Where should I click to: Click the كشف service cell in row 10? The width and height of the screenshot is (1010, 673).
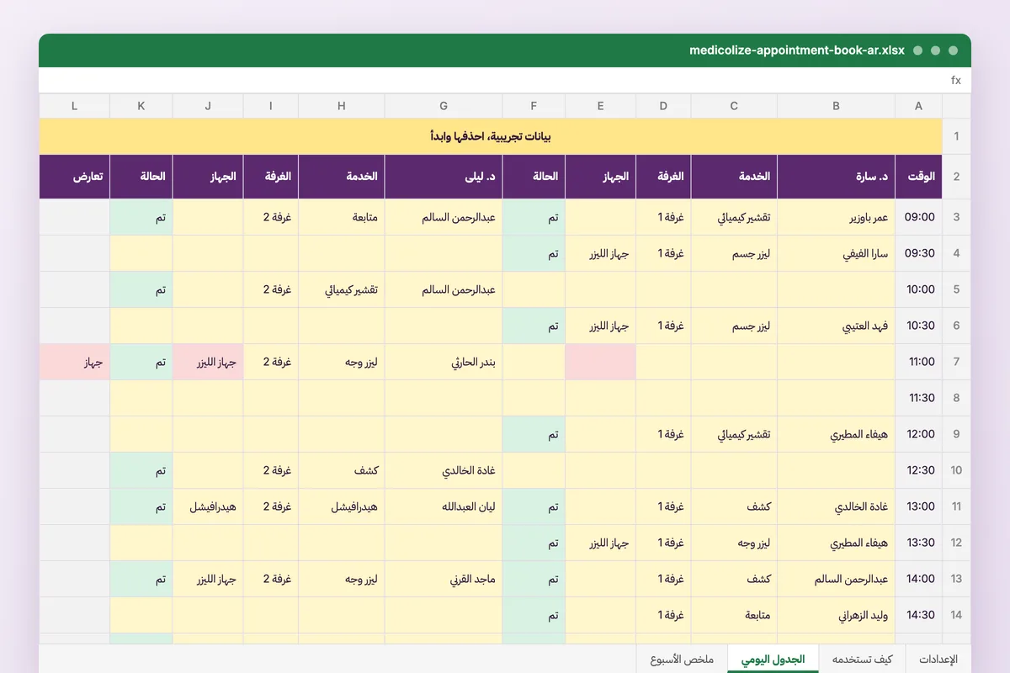coord(342,470)
